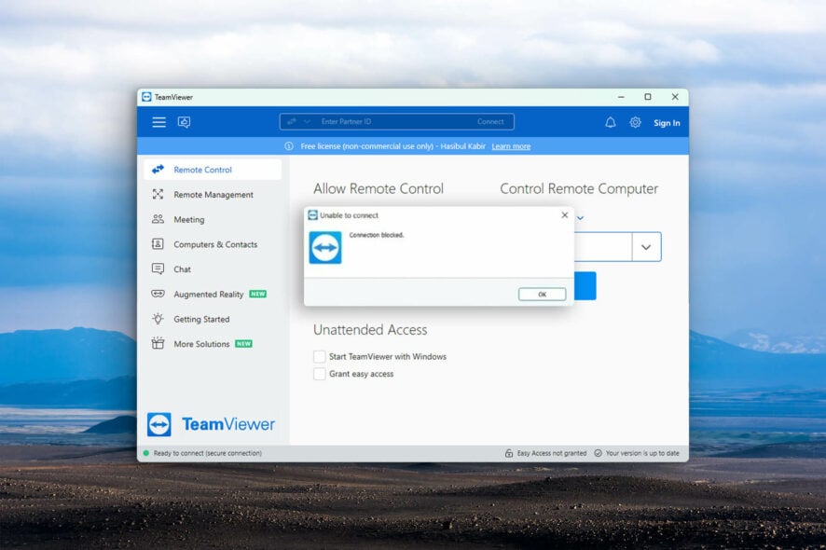
Task: Click the TeamViewer icon in error dialog
Action: (325, 248)
